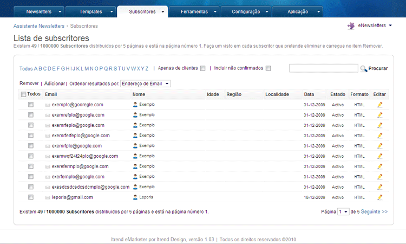Image resolution: width=406 pixels, height=244 pixels.
Task: Open Endereço de Email sort dropdown
Action: click(x=145, y=84)
